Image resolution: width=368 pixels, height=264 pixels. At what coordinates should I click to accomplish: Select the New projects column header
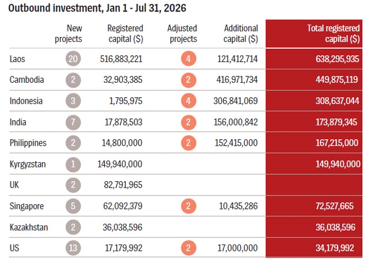68,33
